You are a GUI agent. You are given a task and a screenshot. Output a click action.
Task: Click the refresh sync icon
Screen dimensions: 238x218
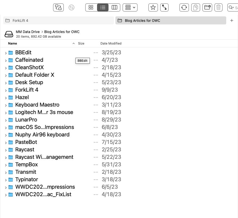point(184,7)
